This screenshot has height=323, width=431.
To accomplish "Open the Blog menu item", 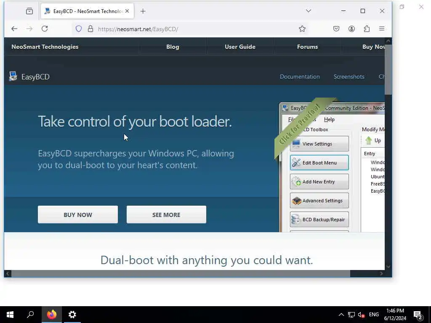I will coord(173,47).
